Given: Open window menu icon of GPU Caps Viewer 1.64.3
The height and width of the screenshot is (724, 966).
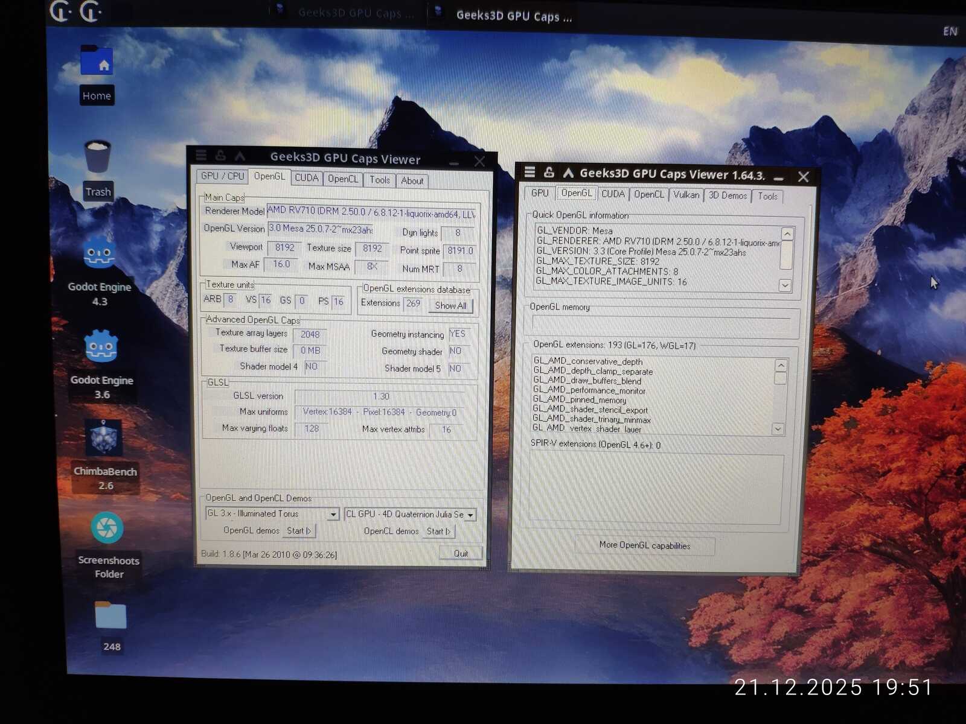Looking at the screenshot, I should click(529, 172).
